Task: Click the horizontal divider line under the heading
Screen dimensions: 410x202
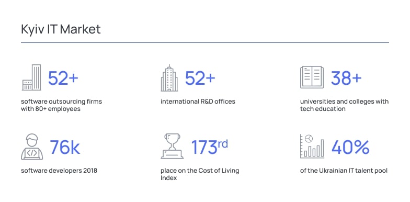Action: (205, 43)
